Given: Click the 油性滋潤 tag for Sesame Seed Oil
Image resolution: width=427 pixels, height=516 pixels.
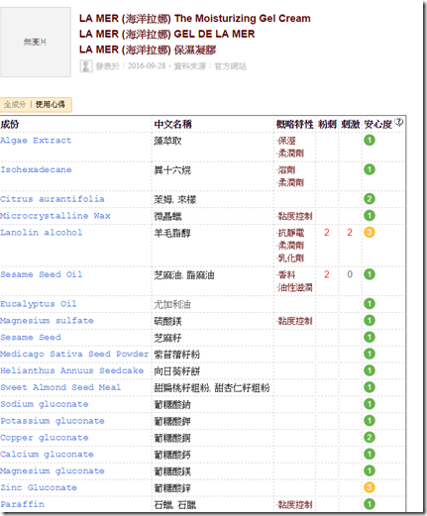Looking at the screenshot, I should pos(295,288).
